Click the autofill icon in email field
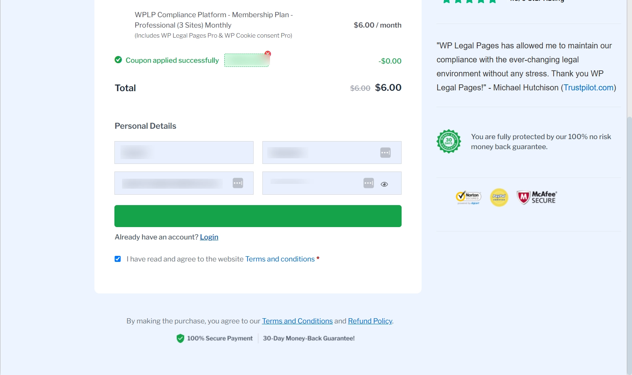Screen dimensions: 632x375 pyautogui.click(x=238, y=183)
